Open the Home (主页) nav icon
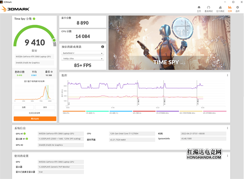Viewport: 244px width, 179px height. click(199, 9)
